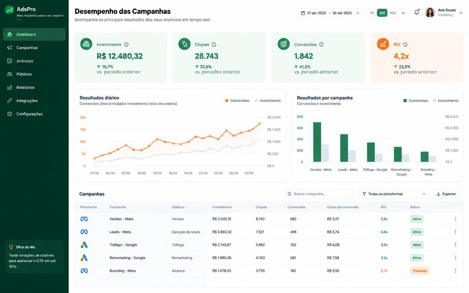
Task: Expand the Todas as plataformas filter
Action: click(393, 194)
